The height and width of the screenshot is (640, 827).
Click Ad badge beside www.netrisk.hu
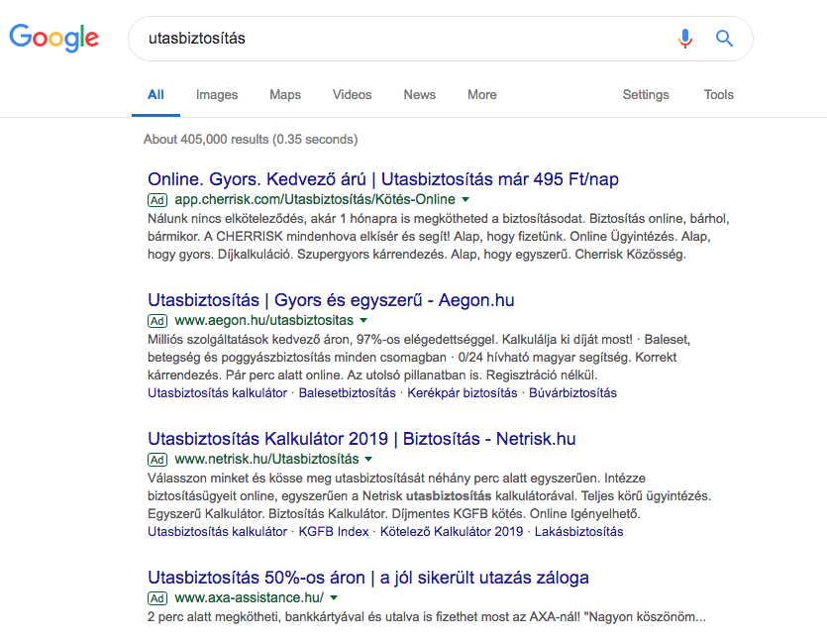[x=157, y=460]
